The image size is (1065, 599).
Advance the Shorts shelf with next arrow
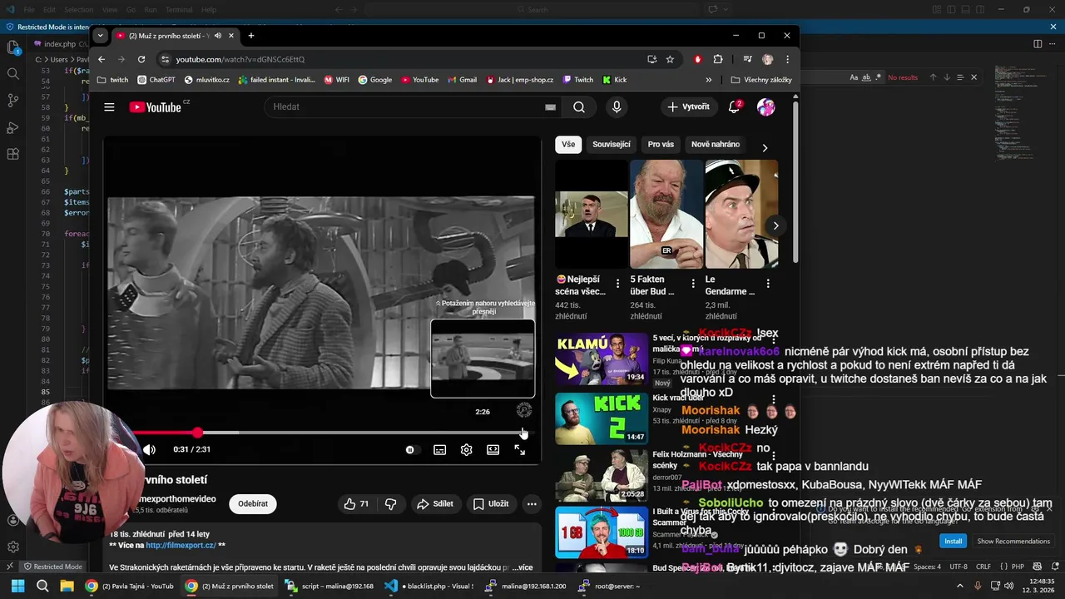(x=775, y=225)
